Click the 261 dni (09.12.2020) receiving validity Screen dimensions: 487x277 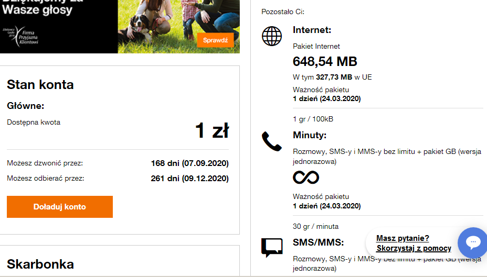pyautogui.click(x=190, y=179)
